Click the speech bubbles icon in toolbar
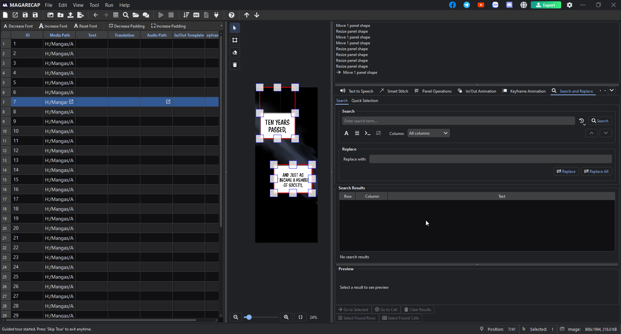Viewport: 621px width, 334px height. click(146, 15)
